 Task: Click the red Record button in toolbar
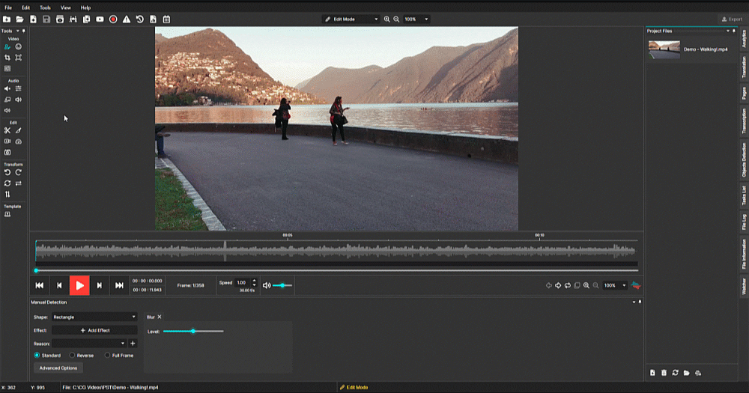tap(113, 19)
